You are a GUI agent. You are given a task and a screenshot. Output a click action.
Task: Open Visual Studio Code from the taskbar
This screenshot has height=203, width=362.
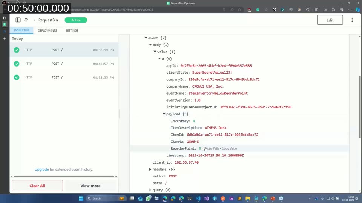pyautogui.click(x=198, y=198)
